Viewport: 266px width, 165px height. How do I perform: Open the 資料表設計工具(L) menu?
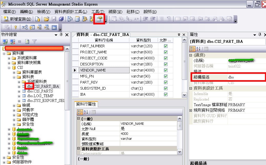(71, 12)
